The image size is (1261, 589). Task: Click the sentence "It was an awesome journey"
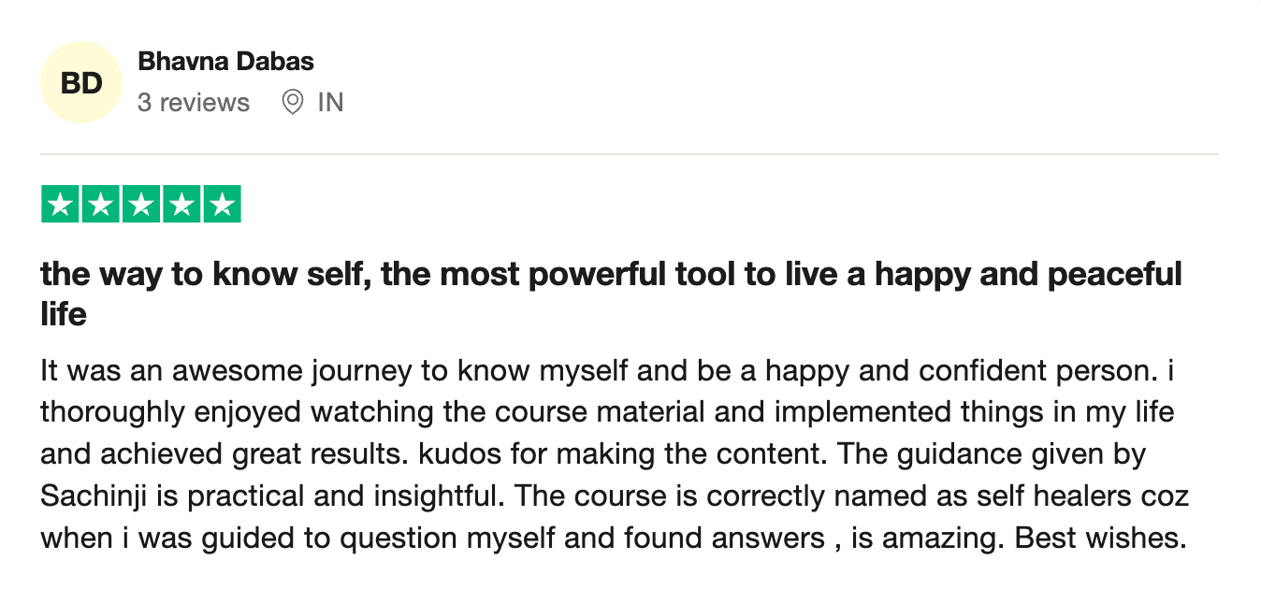coord(226,370)
